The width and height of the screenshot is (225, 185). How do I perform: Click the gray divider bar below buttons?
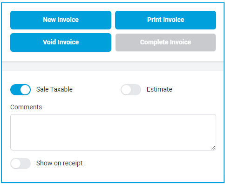click(113, 66)
